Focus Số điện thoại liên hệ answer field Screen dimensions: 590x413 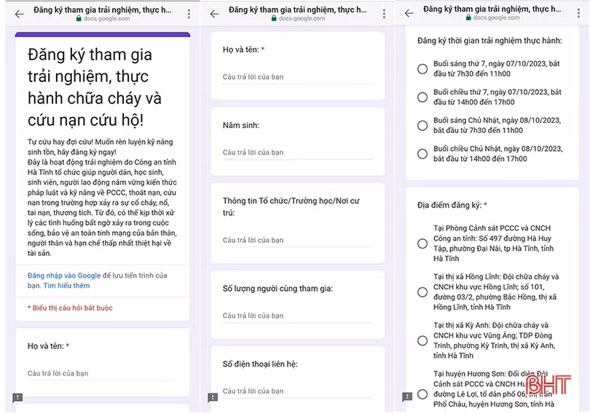[x=297, y=391]
